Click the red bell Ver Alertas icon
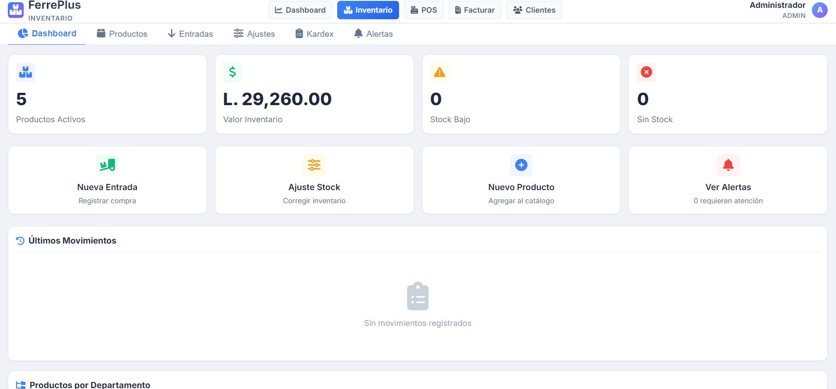This screenshot has height=389, width=836. click(728, 165)
